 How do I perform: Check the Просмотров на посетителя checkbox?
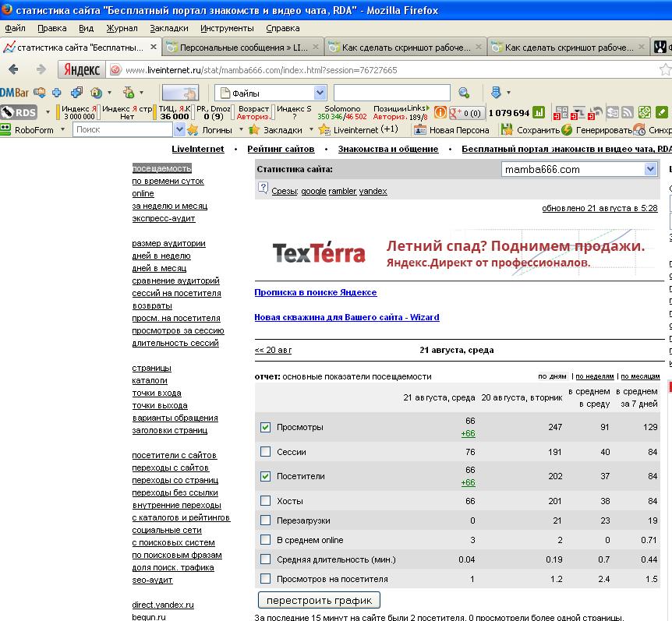265,579
